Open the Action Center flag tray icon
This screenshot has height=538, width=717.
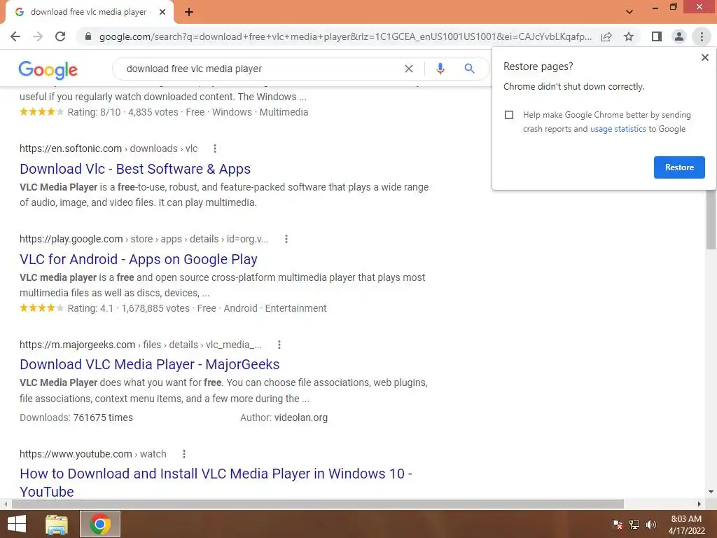618,525
